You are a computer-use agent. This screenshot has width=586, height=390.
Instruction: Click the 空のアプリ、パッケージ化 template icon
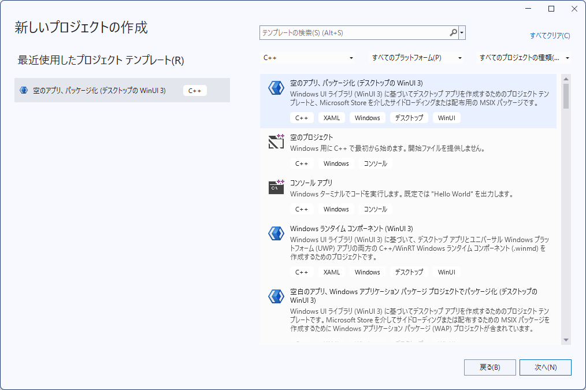pyautogui.click(x=276, y=88)
